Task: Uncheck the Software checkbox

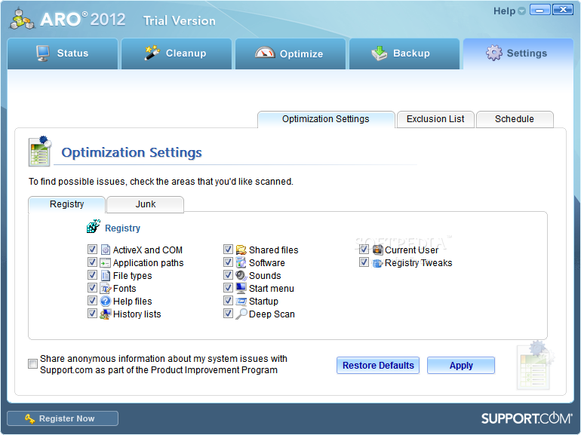Action: point(228,262)
